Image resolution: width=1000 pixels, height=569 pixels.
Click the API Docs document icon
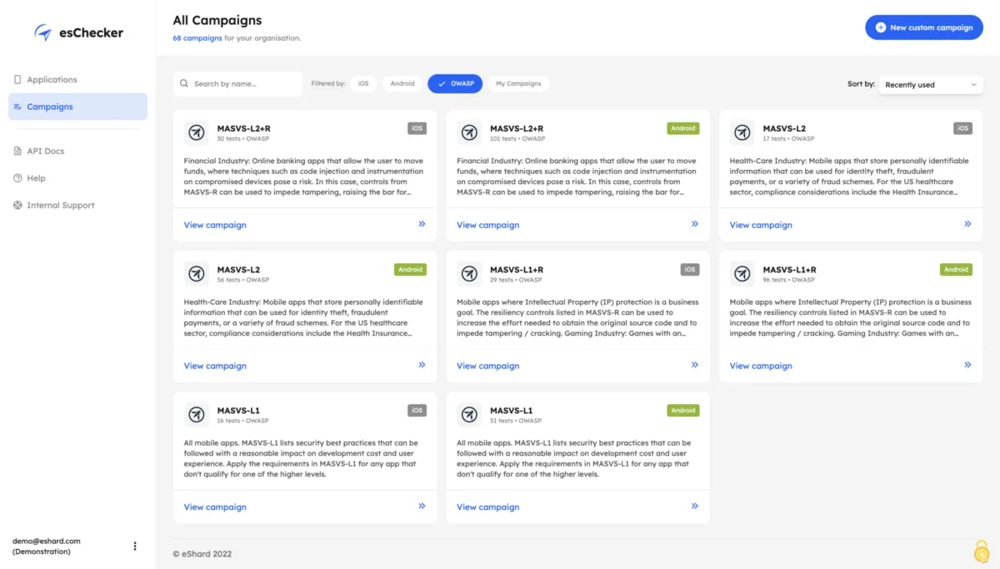click(17, 151)
